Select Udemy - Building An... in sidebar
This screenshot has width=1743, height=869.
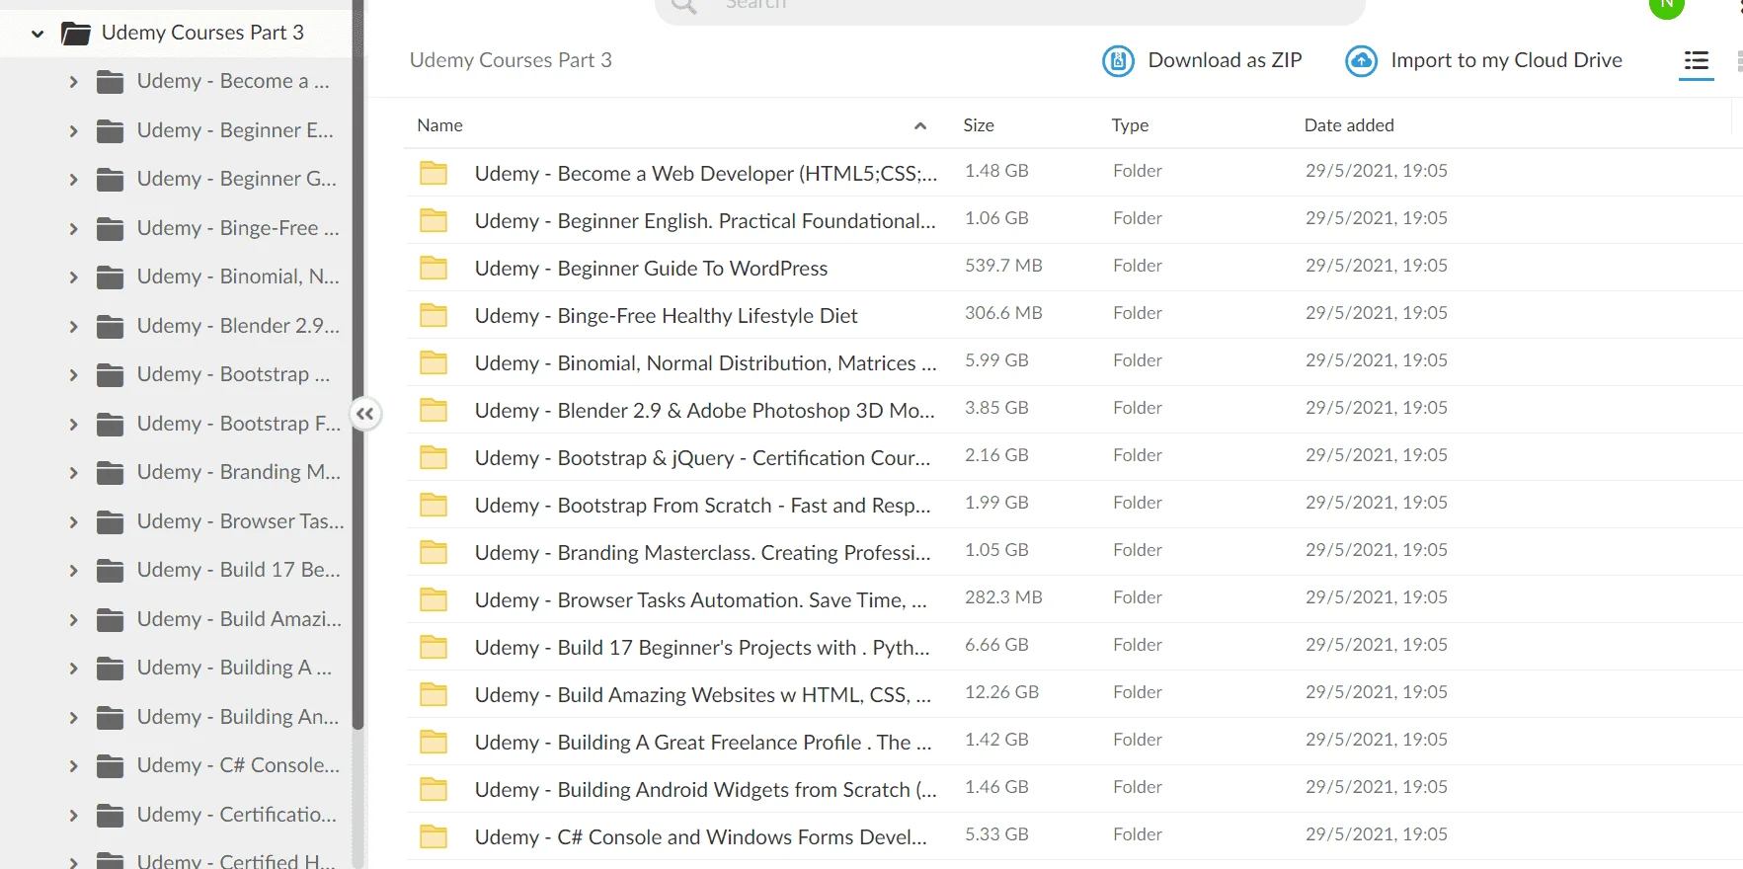click(x=238, y=717)
